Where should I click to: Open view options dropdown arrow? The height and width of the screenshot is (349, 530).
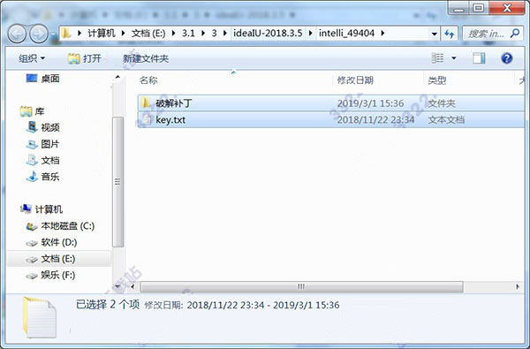454,58
